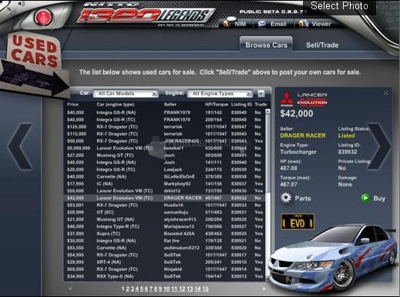Open the Viewer icon in top bar
The height and width of the screenshot is (297, 400).
click(x=304, y=24)
